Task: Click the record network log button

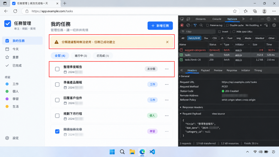Action: click(182, 25)
